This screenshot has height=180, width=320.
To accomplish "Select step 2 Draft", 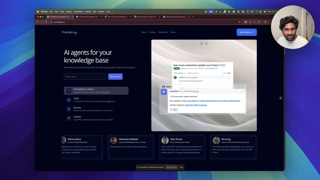I will pyautogui.click(x=96, y=100).
